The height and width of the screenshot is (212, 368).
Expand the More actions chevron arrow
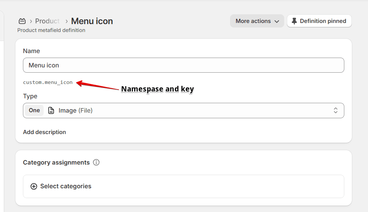pyautogui.click(x=277, y=21)
